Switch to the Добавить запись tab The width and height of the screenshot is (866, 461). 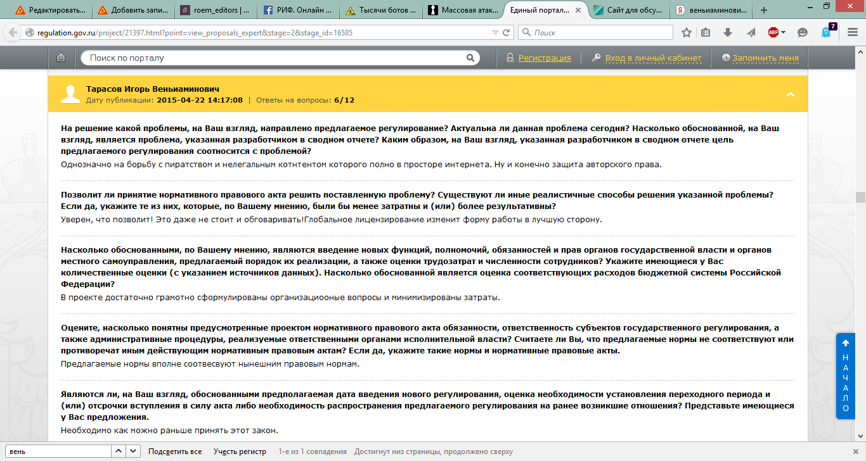(x=132, y=10)
